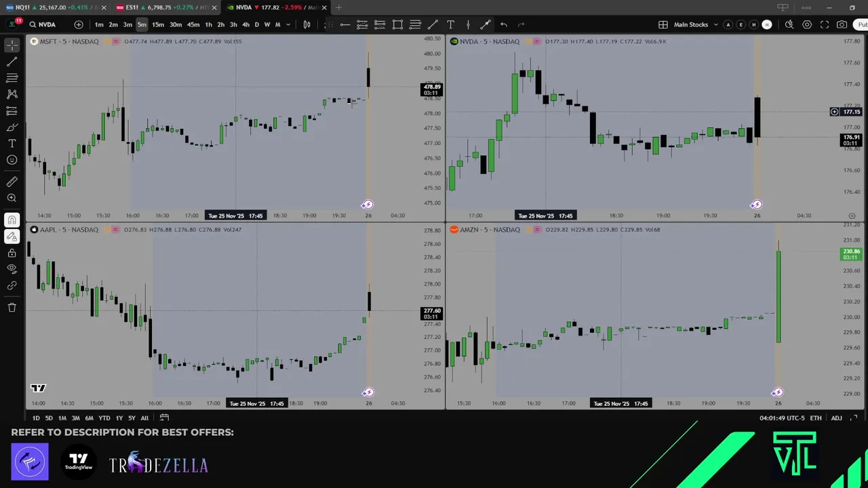Switch to 1m timeframe
The width and height of the screenshot is (868, 488).
(99, 24)
